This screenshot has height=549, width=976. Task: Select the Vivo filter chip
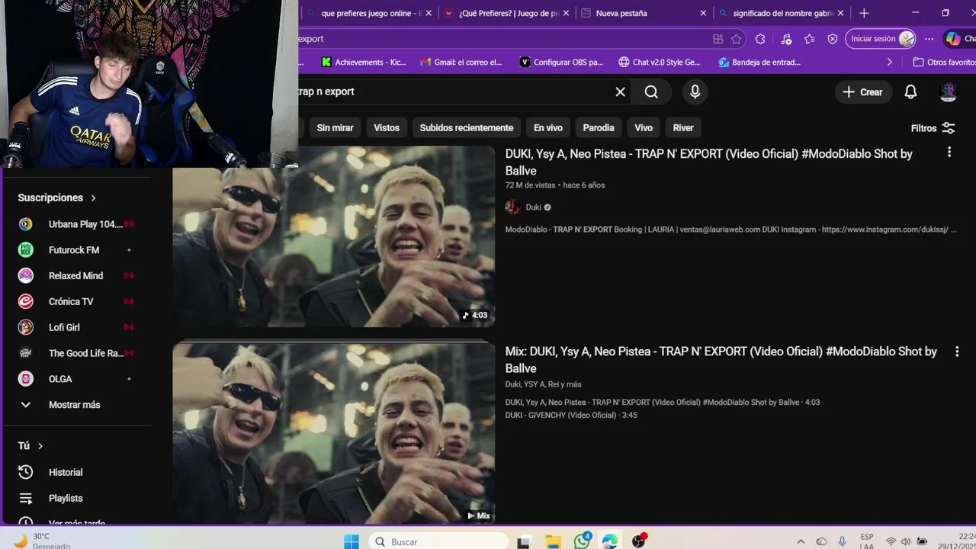click(644, 128)
